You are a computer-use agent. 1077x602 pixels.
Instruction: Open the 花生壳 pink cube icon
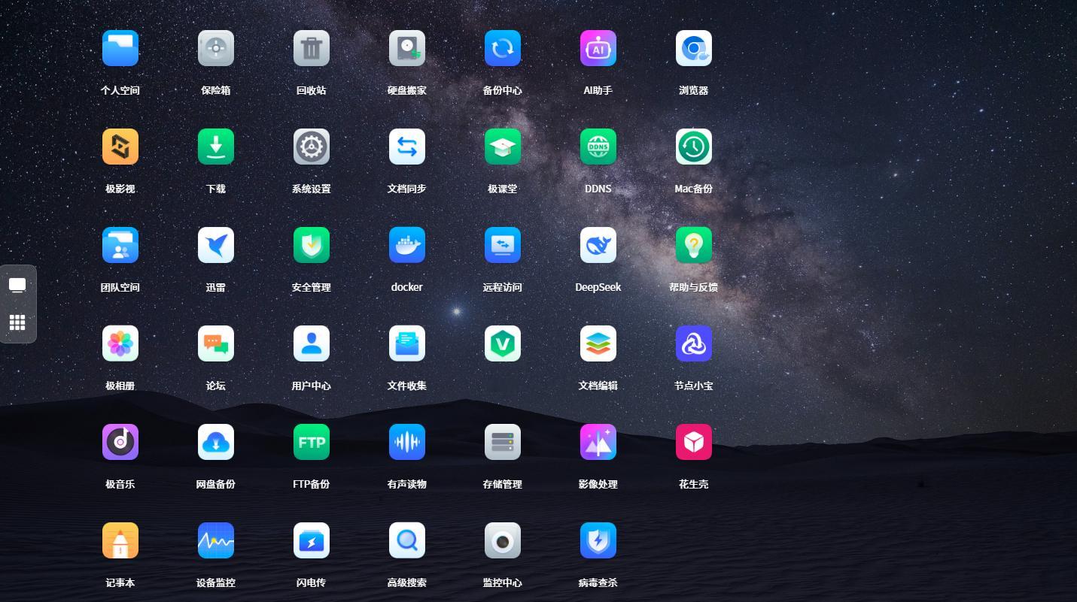694,442
